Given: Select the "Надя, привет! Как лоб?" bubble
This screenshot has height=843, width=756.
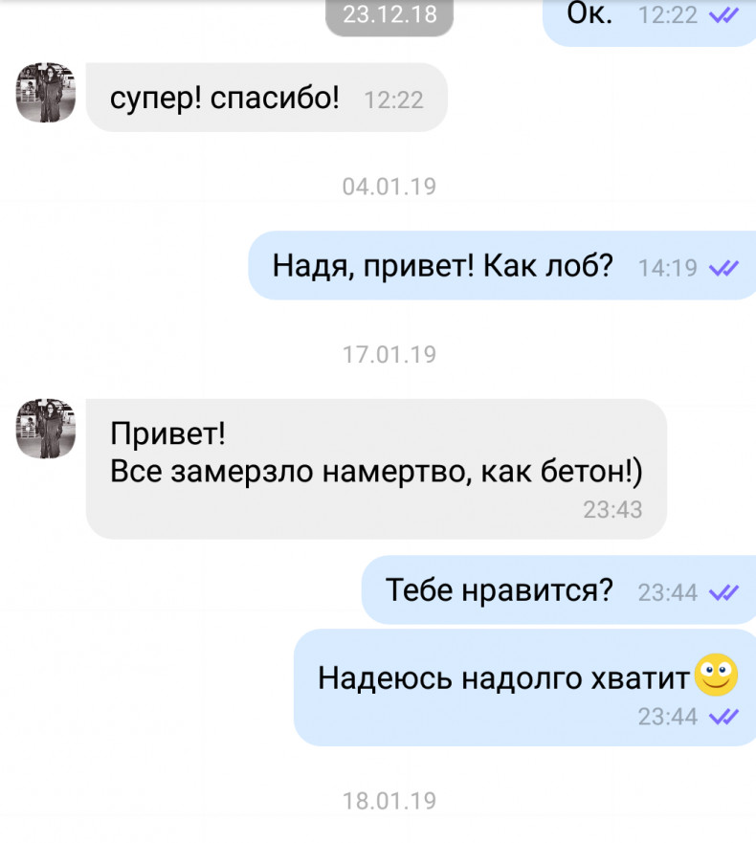Looking at the screenshot, I should tap(502, 266).
